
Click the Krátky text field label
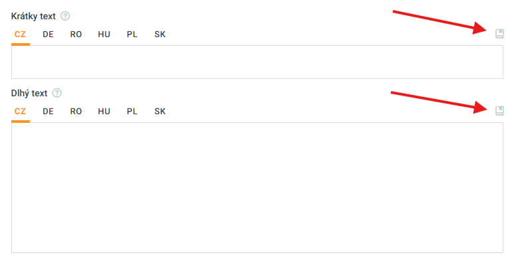point(33,17)
